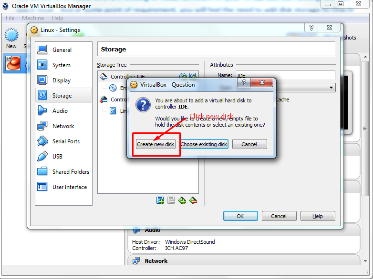Open Shared Folders settings category
The image size is (373, 279).
click(63, 171)
